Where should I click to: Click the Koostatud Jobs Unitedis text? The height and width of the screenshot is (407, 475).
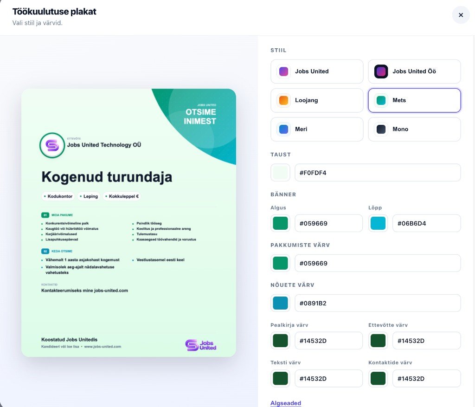coord(70,340)
